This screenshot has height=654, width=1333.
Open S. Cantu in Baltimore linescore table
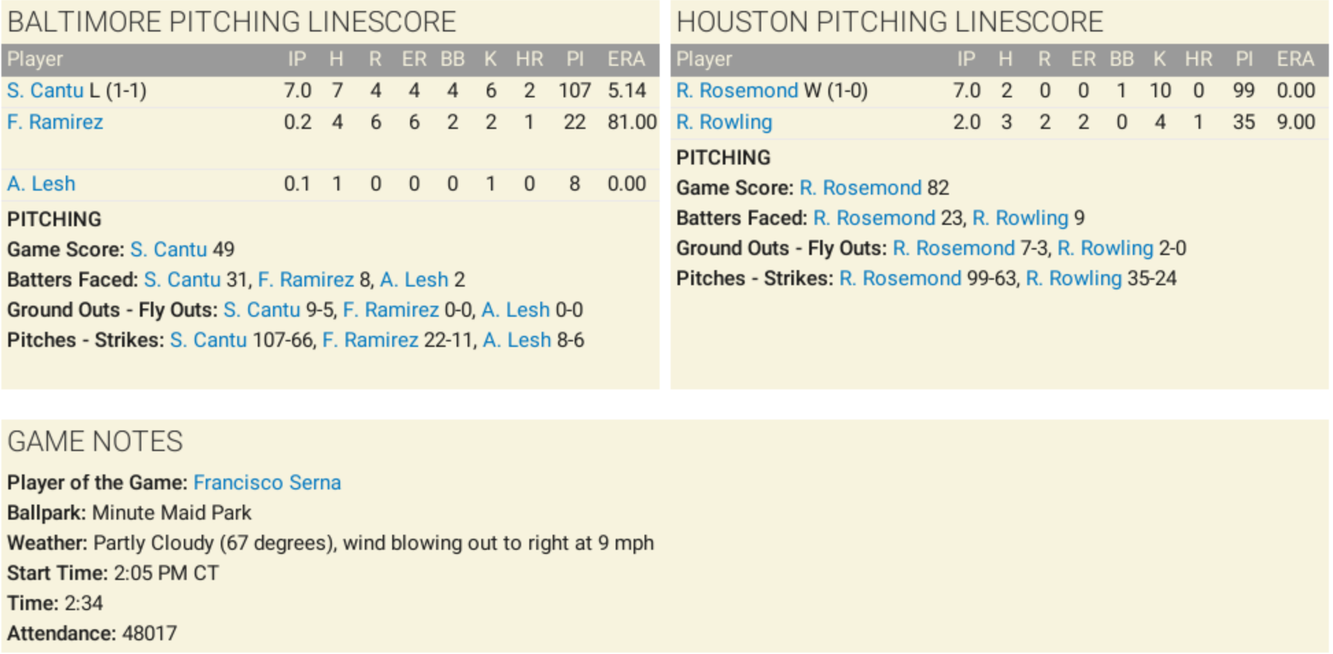coord(45,90)
